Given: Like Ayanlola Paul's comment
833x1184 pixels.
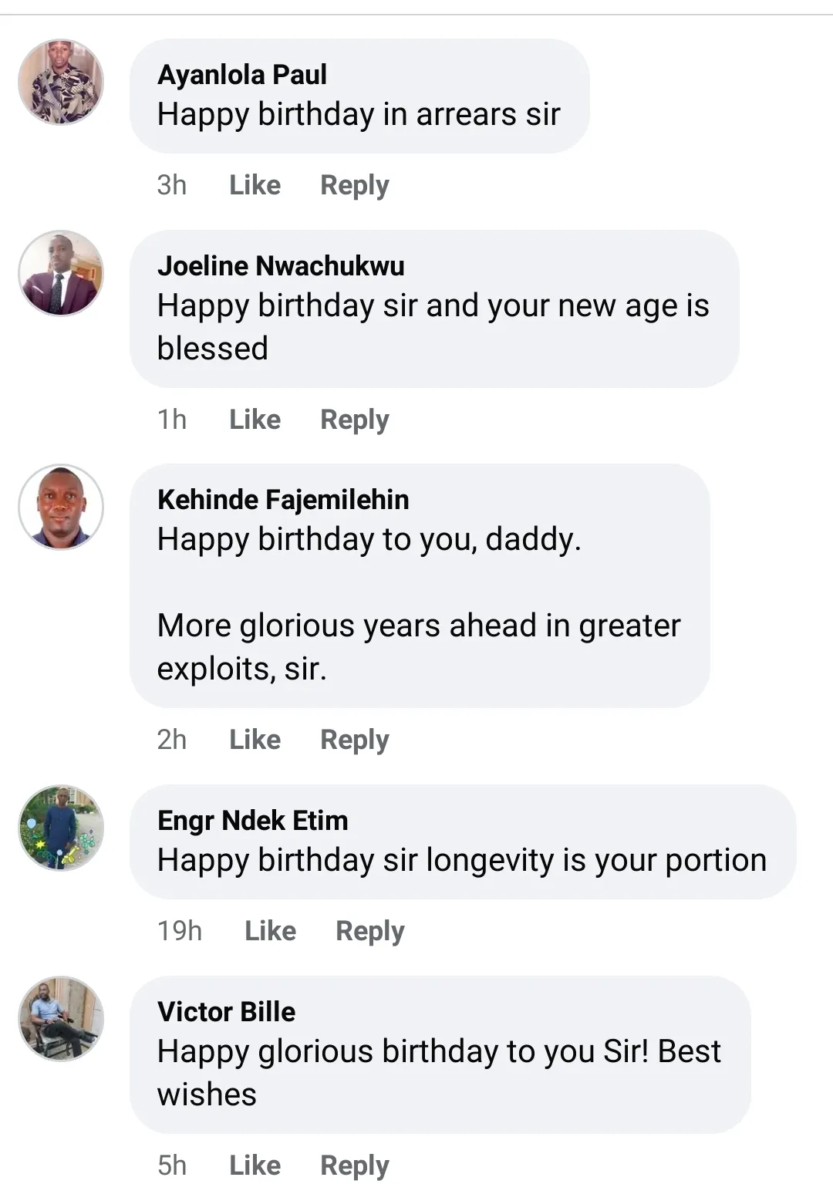Looking at the screenshot, I should (x=255, y=185).
